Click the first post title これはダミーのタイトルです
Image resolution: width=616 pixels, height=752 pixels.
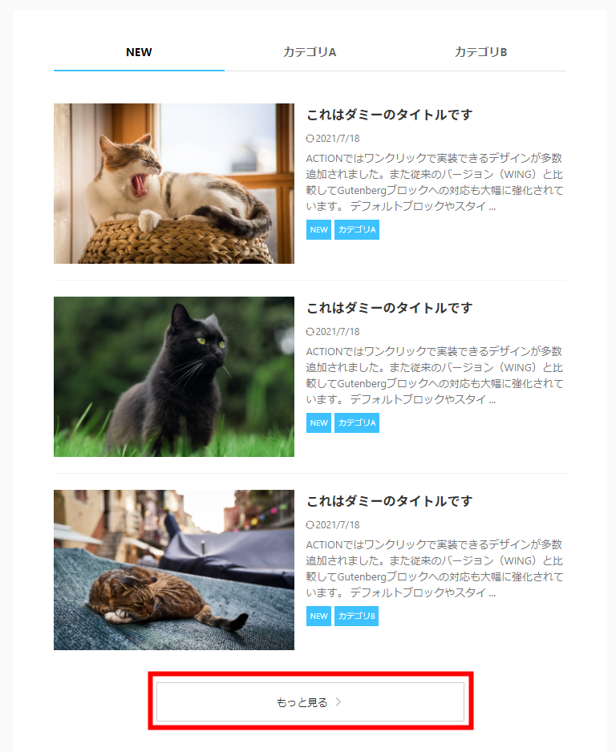pos(390,115)
